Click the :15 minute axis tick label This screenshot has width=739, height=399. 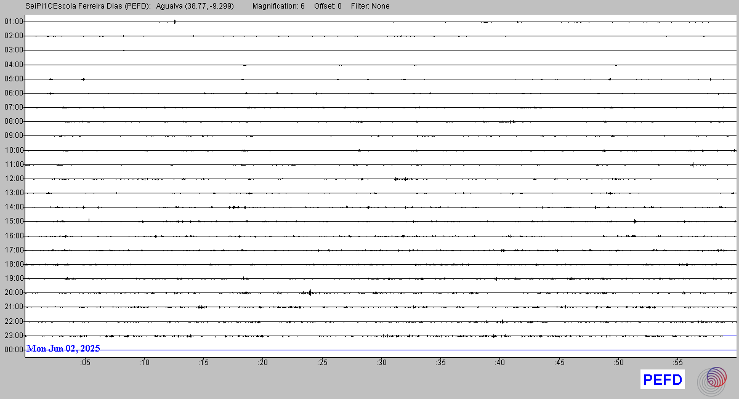pos(203,363)
